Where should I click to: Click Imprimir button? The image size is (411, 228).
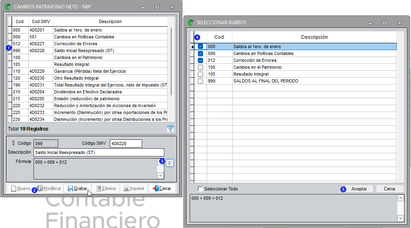coord(134,188)
